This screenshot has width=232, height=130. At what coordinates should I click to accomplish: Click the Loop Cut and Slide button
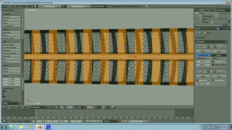(x=11, y=53)
